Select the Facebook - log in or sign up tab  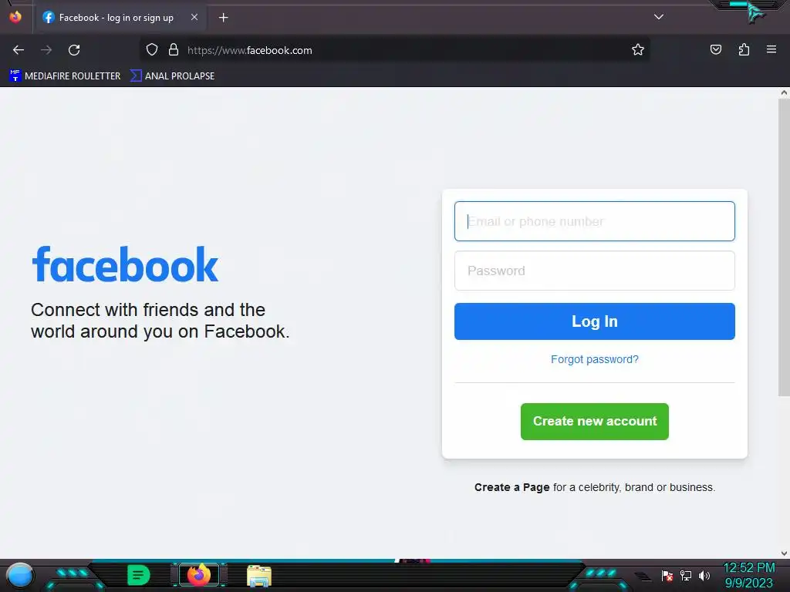point(120,18)
